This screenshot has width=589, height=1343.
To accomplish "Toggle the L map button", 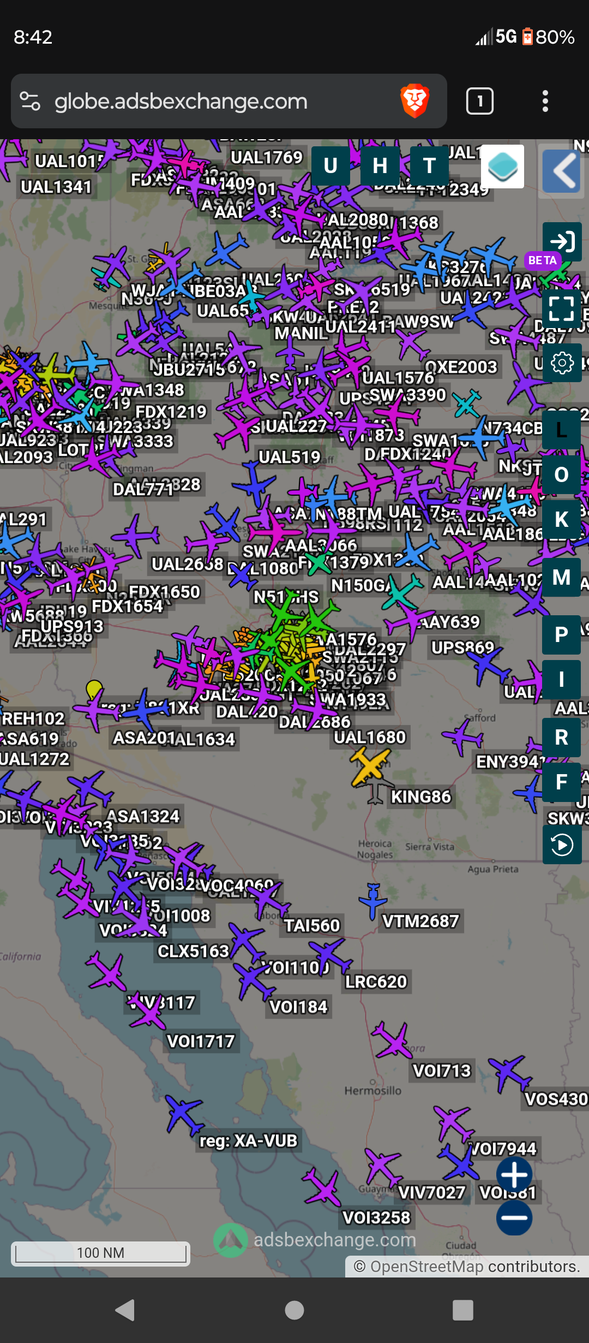I will pyautogui.click(x=561, y=430).
